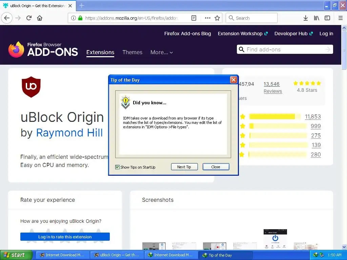Toggle reader view icon in address bar

click(x=194, y=18)
